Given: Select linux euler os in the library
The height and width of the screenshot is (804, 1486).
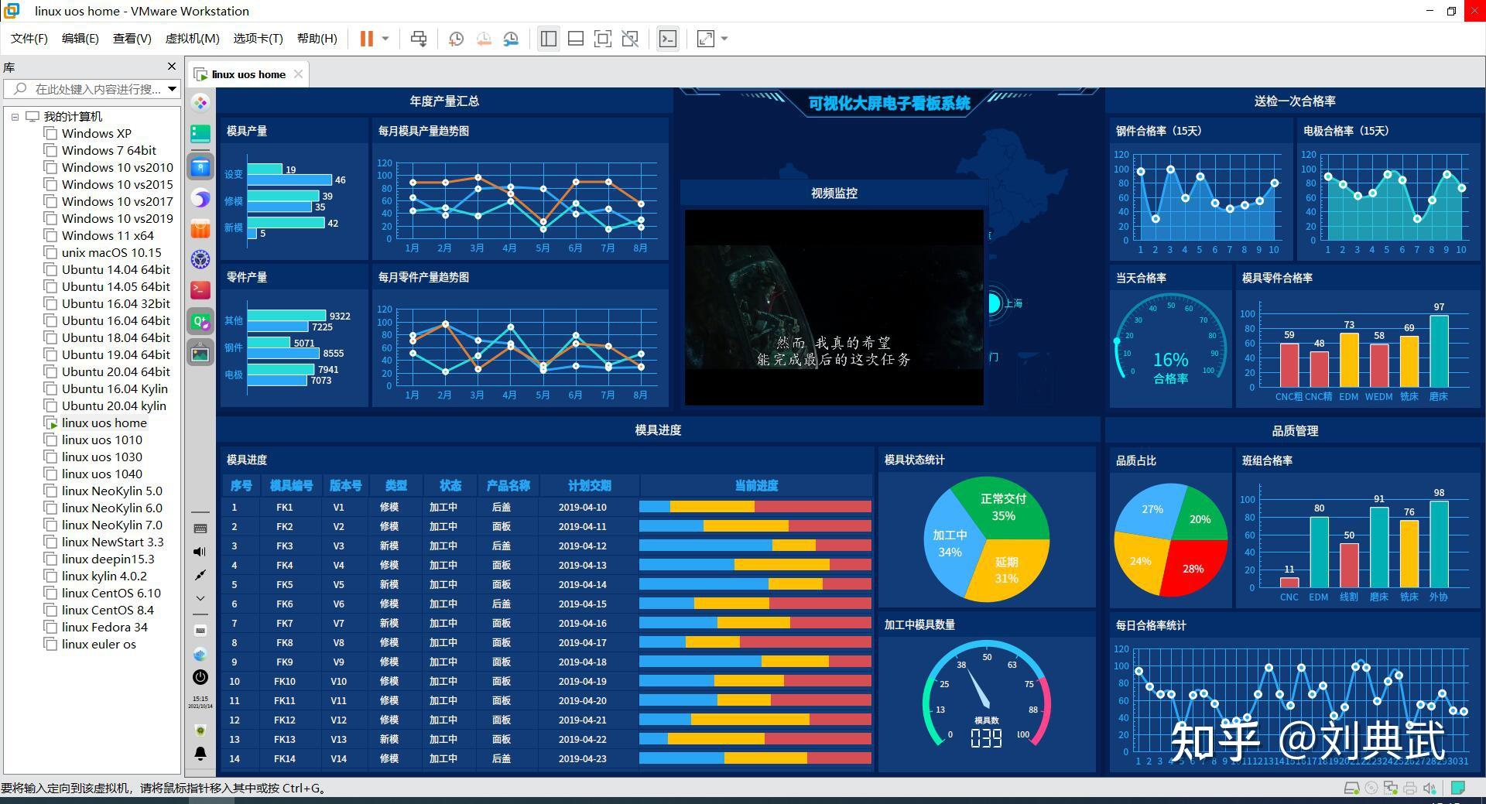Looking at the screenshot, I should 98,644.
